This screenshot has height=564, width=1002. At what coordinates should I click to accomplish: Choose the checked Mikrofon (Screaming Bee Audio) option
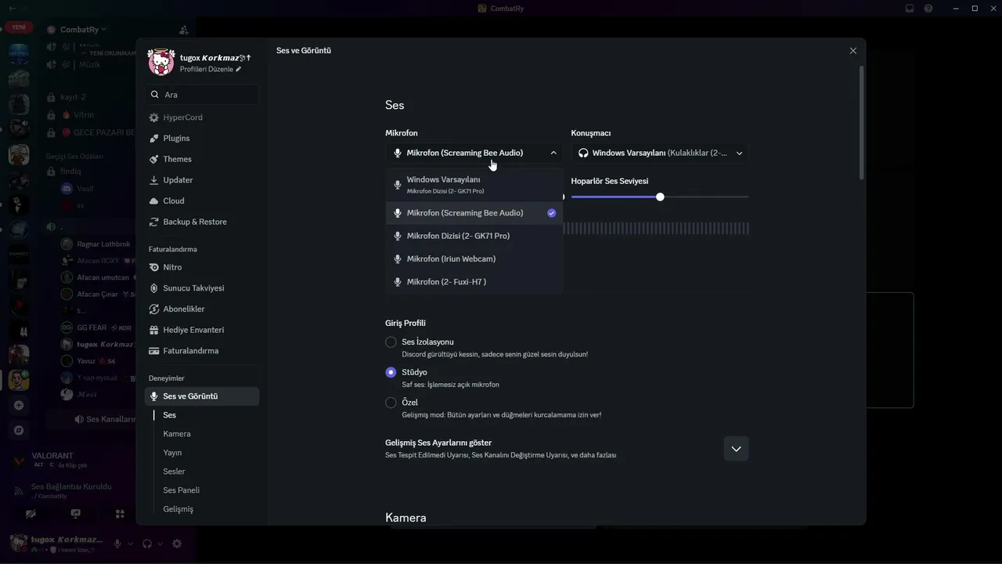click(474, 213)
